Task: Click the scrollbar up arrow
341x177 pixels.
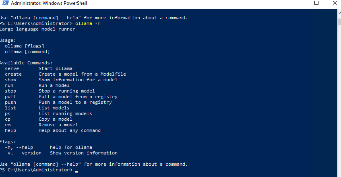Action: coord(339,12)
